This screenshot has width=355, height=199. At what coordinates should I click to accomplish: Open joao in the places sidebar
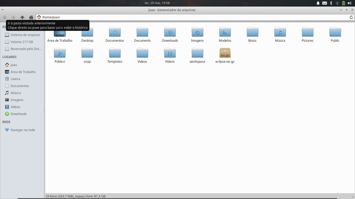[x=22, y=65]
